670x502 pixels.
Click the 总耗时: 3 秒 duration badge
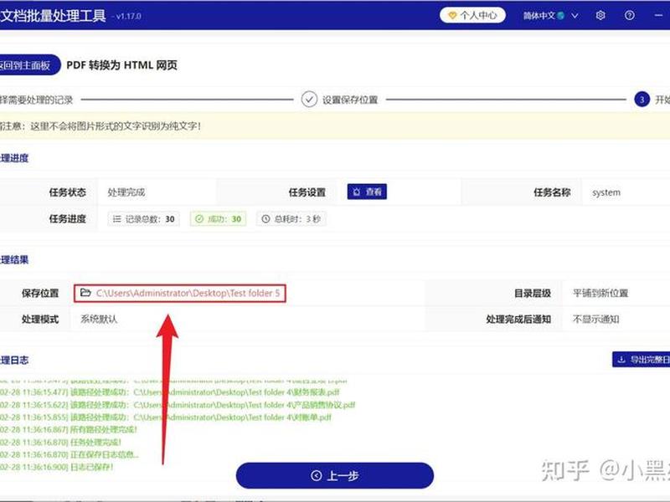(x=291, y=218)
